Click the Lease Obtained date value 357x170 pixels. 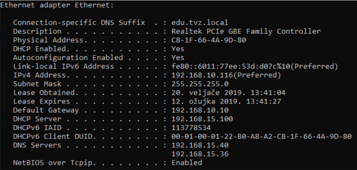click(228, 93)
